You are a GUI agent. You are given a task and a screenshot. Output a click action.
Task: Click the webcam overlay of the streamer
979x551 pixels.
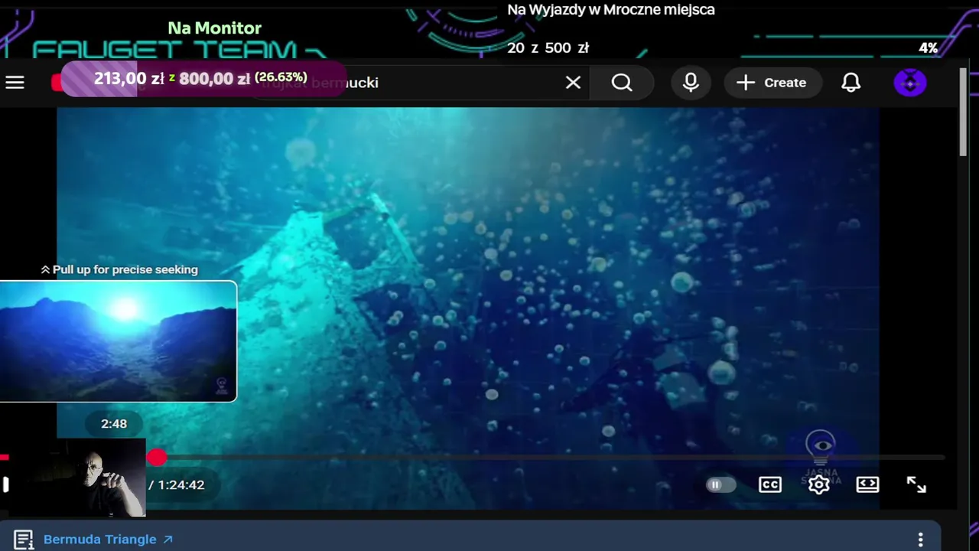pyautogui.click(x=77, y=478)
